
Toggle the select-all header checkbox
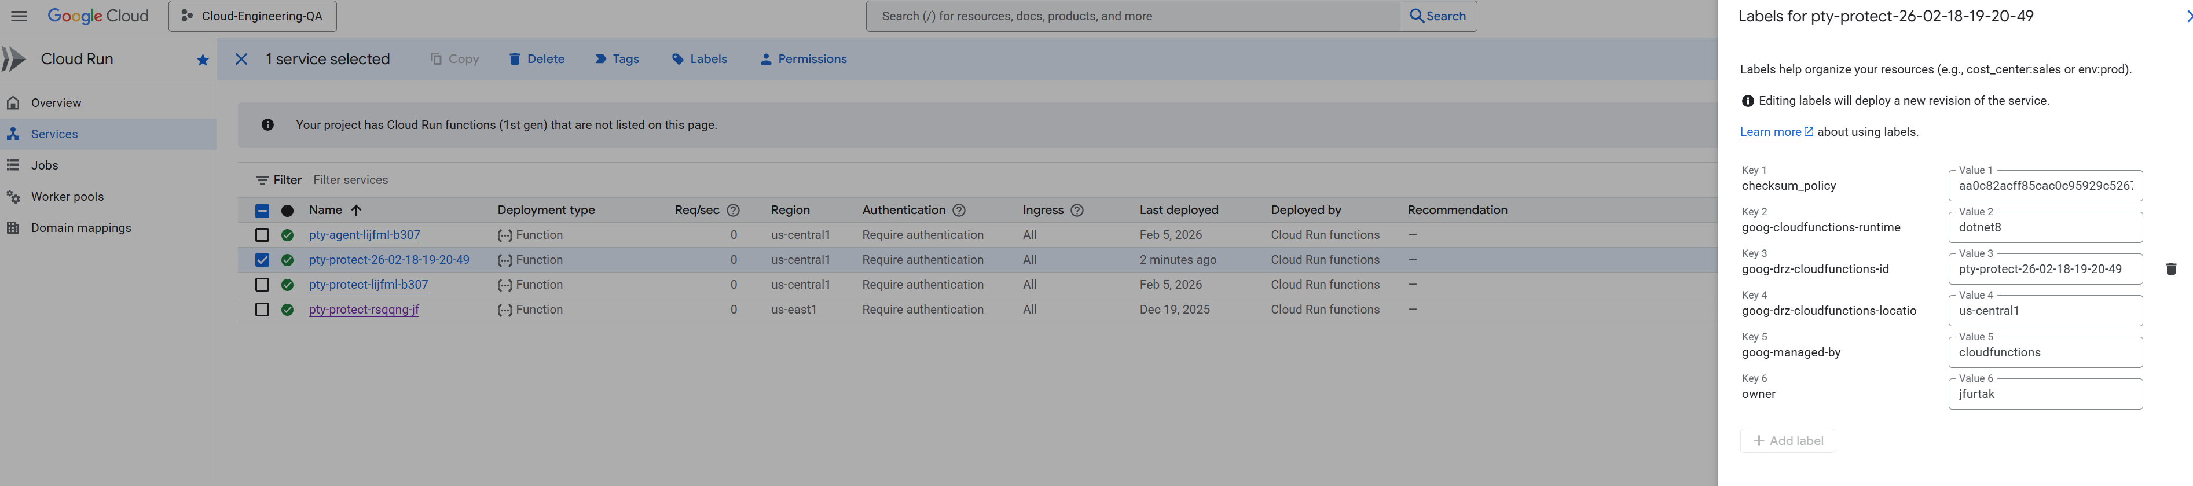[262, 211]
